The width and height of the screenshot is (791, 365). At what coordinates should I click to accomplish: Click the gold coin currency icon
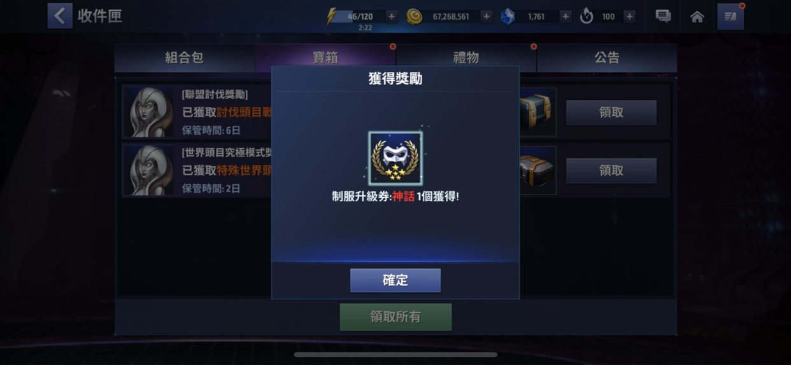(x=415, y=17)
